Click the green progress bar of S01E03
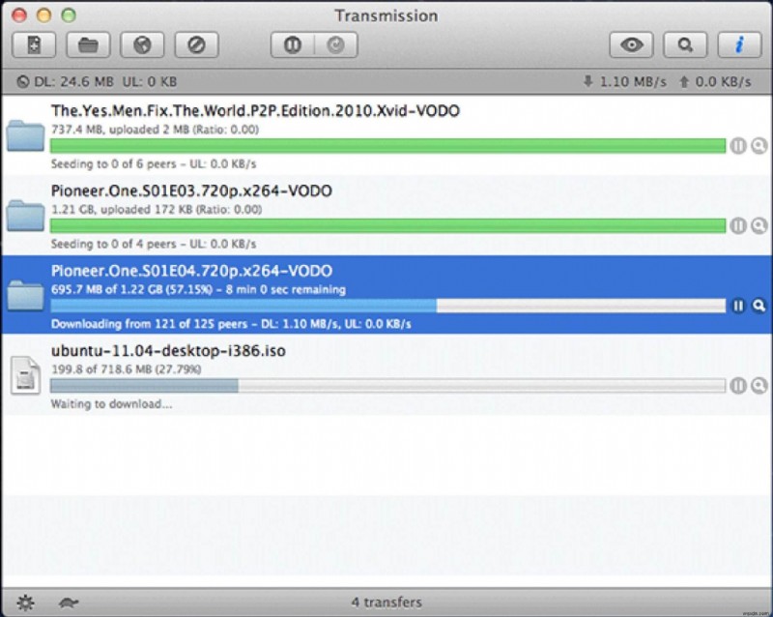Screen dimensions: 773x617 tap(388, 225)
